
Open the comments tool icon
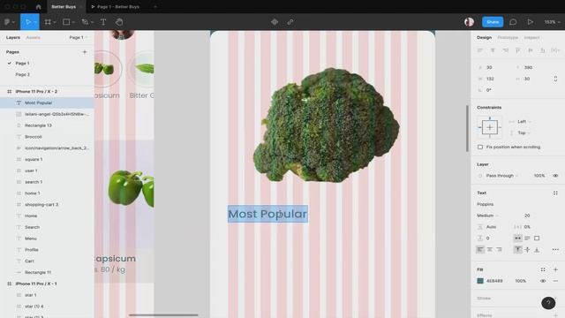[x=513, y=22]
